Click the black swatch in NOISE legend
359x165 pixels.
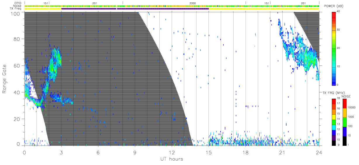pos(345,141)
